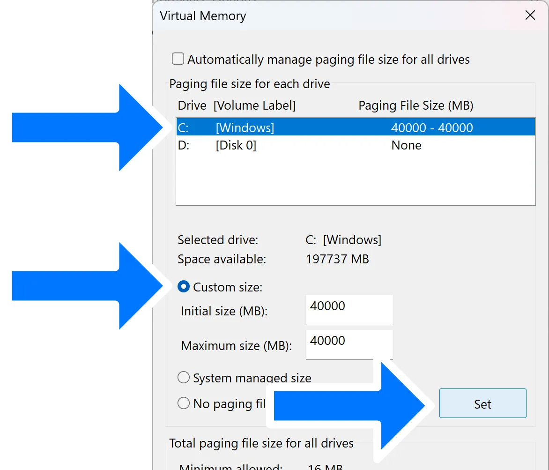Viewport: 549px width, 470px height.
Task: Click the Paging file size for each drive label
Action: pos(249,84)
